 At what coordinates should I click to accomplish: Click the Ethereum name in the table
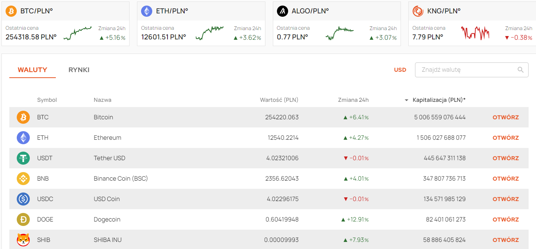point(108,138)
